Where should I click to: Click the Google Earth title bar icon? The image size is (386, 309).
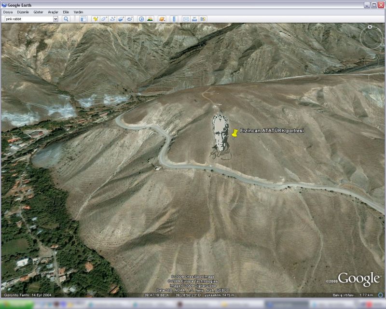pyautogui.click(x=4, y=5)
